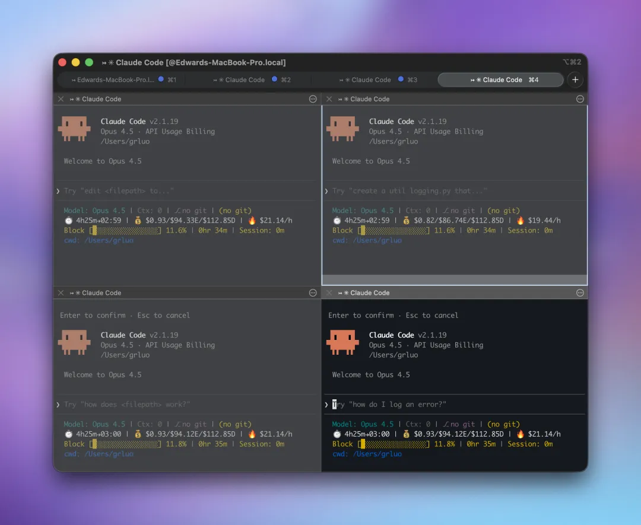Image resolution: width=641 pixels, height=525 pixels.
Task: Click the fire icon in the bottom-right pane
Action: 520,434
